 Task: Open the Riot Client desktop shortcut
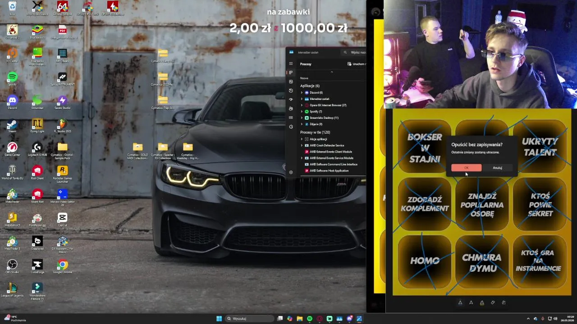37,172
